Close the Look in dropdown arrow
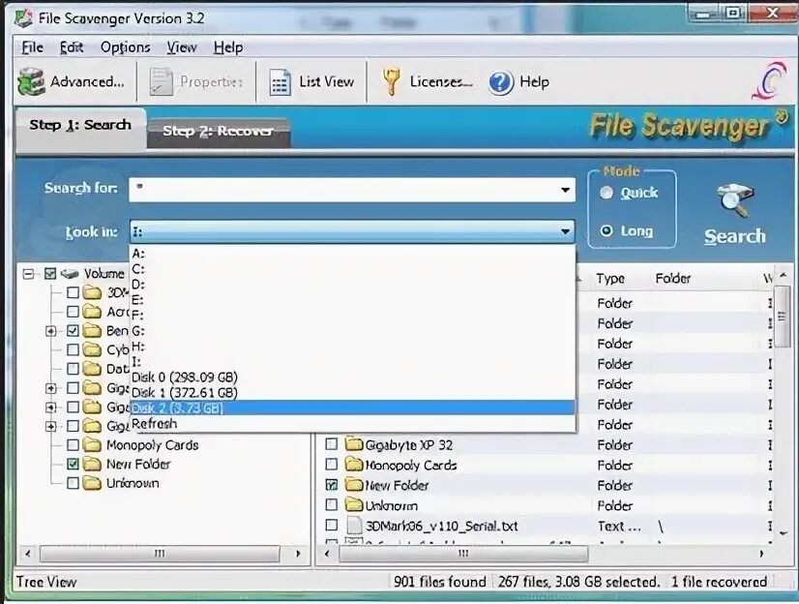This screenshot has width=799, height=604. [565, 231]
